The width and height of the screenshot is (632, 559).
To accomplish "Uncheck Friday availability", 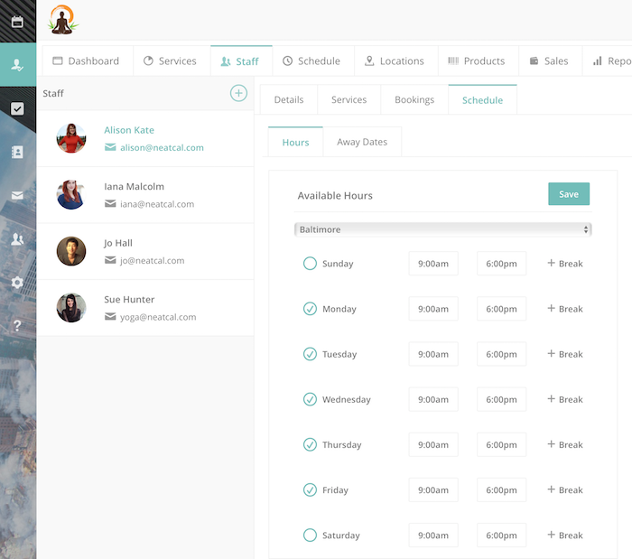I will [x=310, y=490].
